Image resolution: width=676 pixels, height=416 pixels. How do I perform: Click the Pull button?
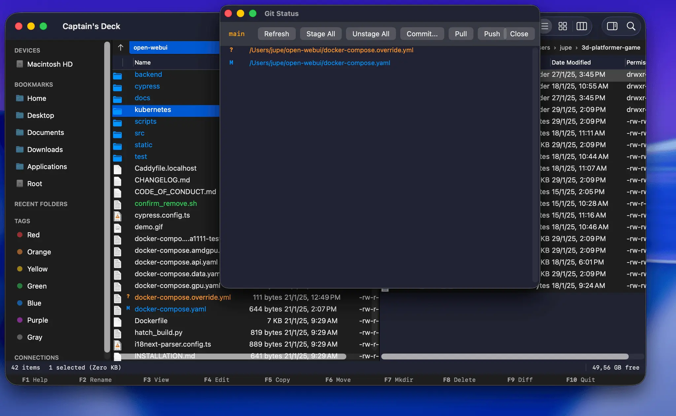pos(461,34)
